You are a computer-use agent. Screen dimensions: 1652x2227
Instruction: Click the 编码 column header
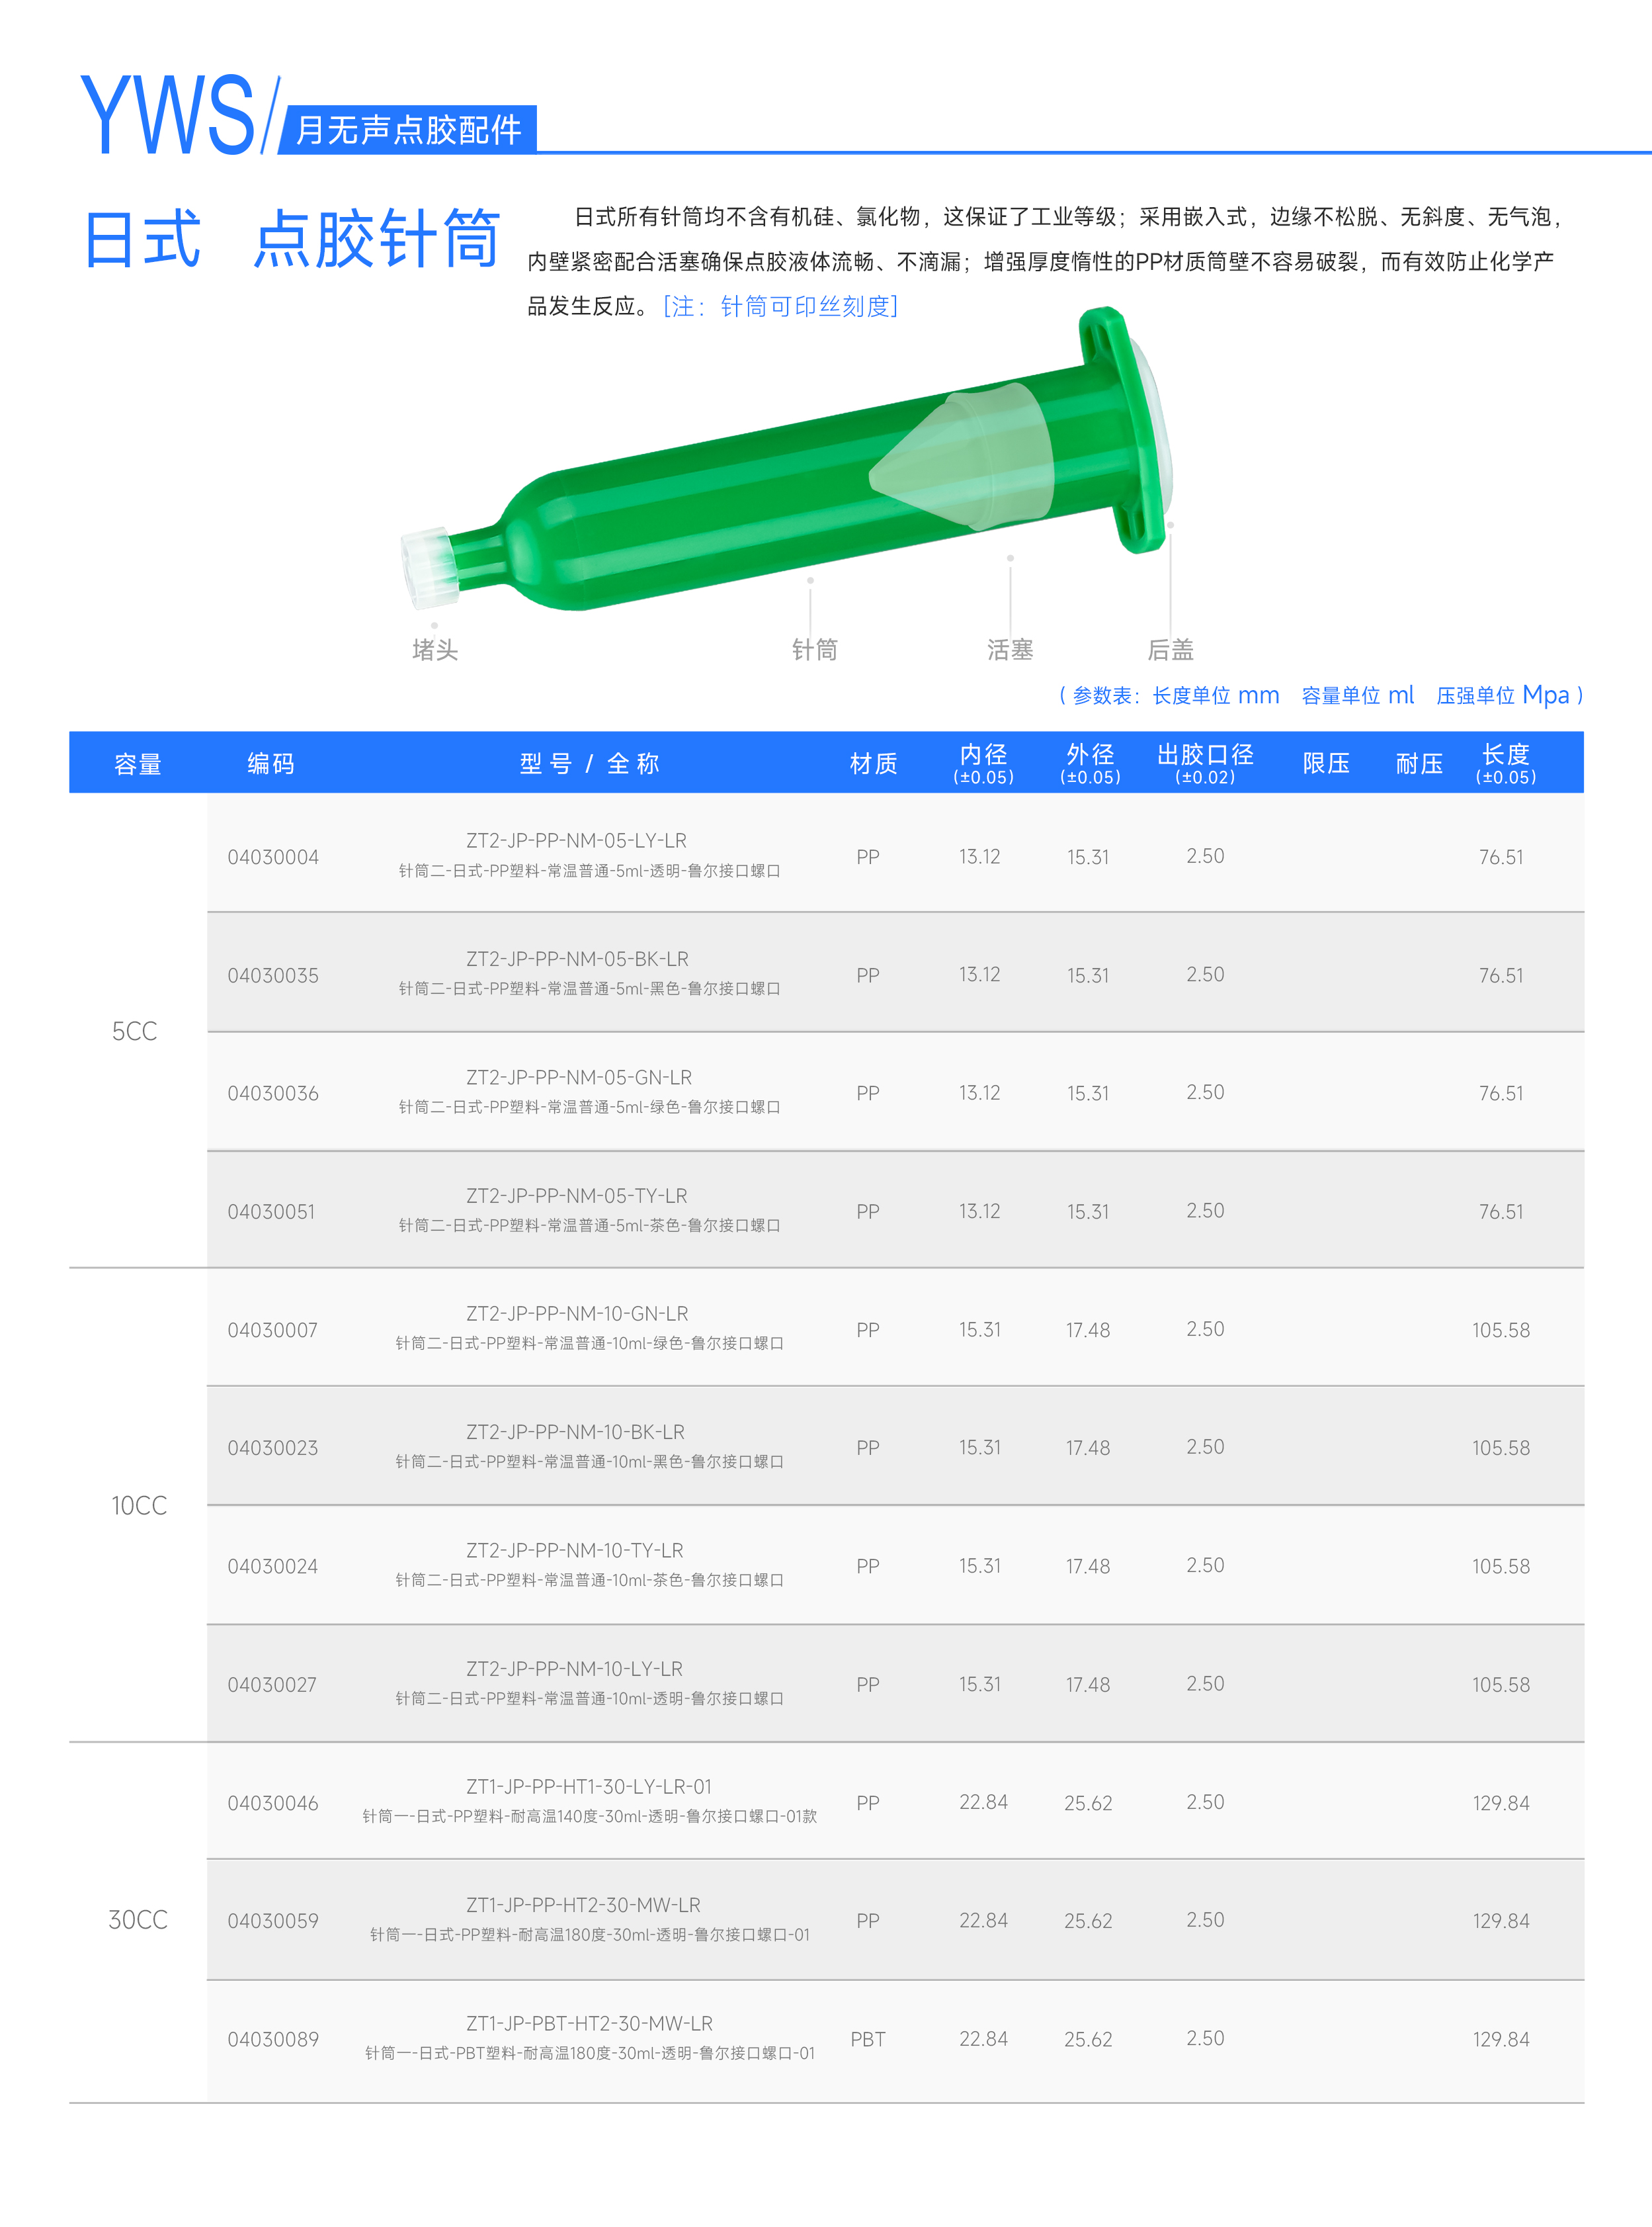[x=271, y=764]
